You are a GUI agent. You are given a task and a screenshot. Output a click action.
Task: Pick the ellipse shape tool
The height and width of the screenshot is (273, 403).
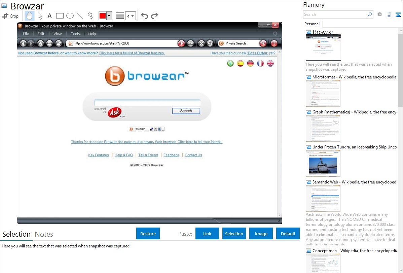click(70, 16)
